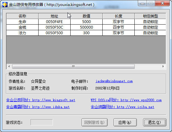Select address cell 0050F4FE
172x132 pixels.
(x=54, y=21)
